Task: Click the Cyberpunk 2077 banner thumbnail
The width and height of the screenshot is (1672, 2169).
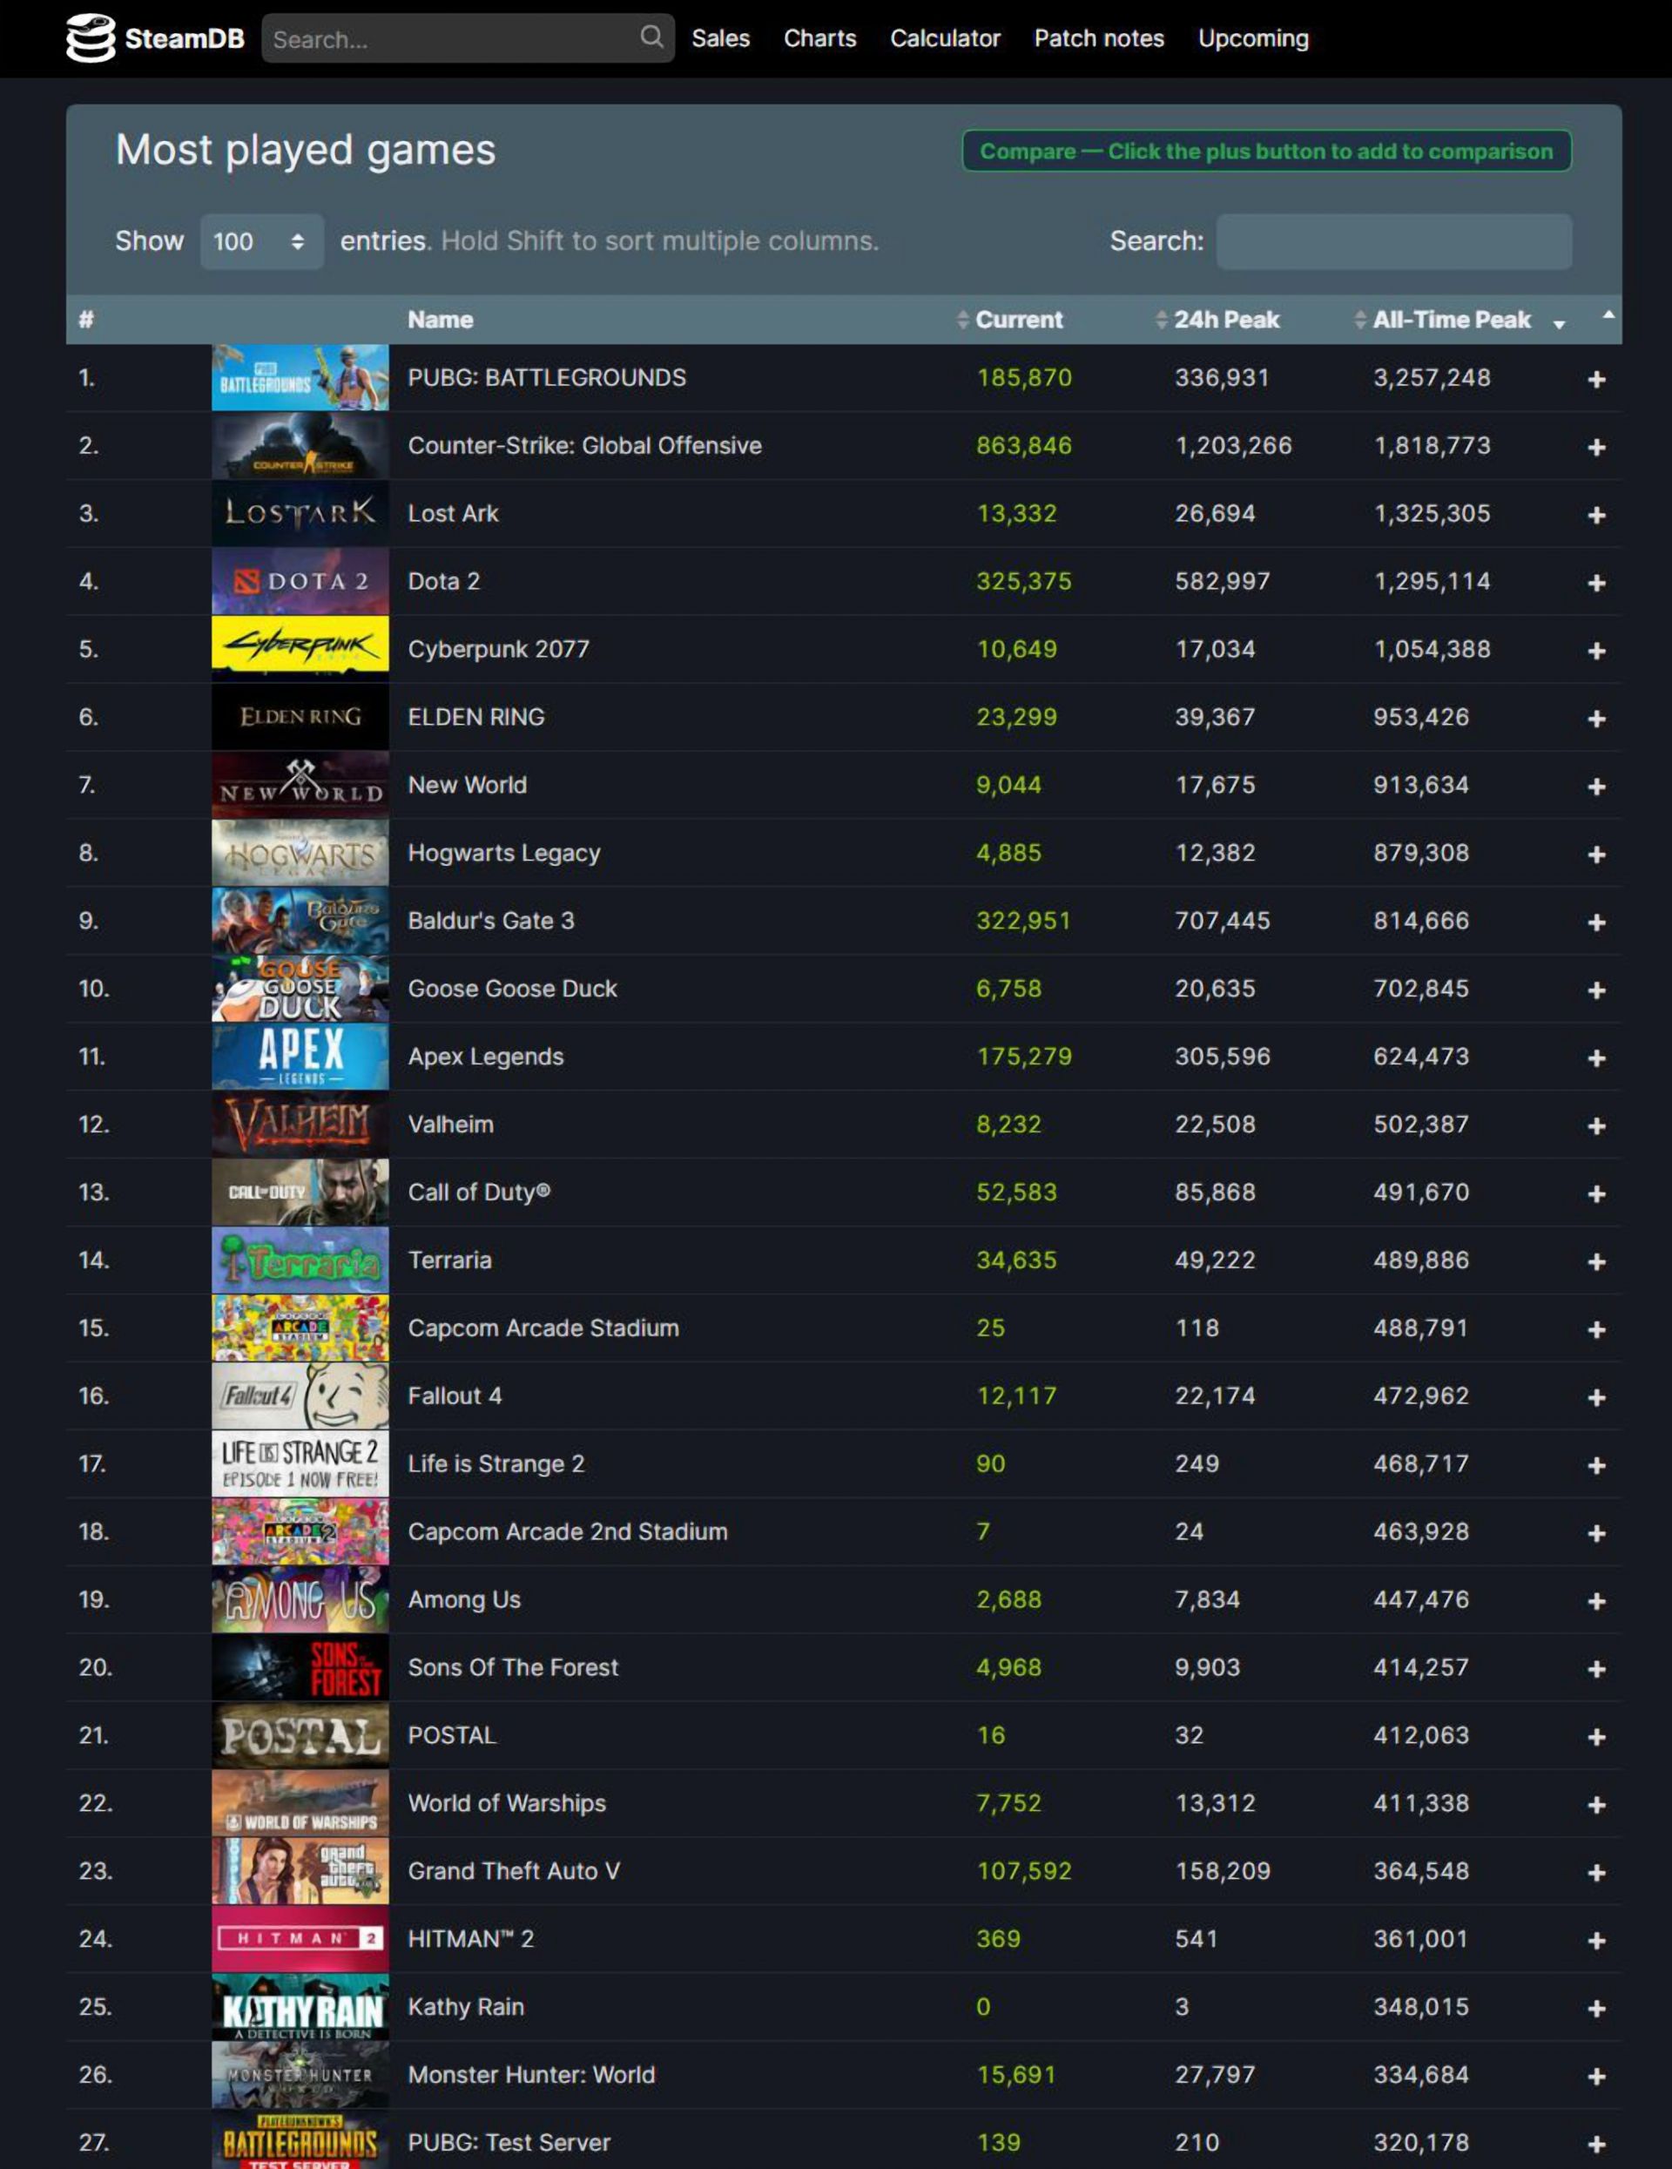Action: coord(300,648)
